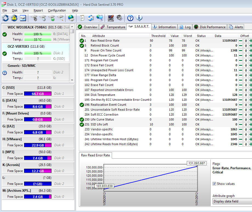Click green check icon of SSD Life Left

82,125
